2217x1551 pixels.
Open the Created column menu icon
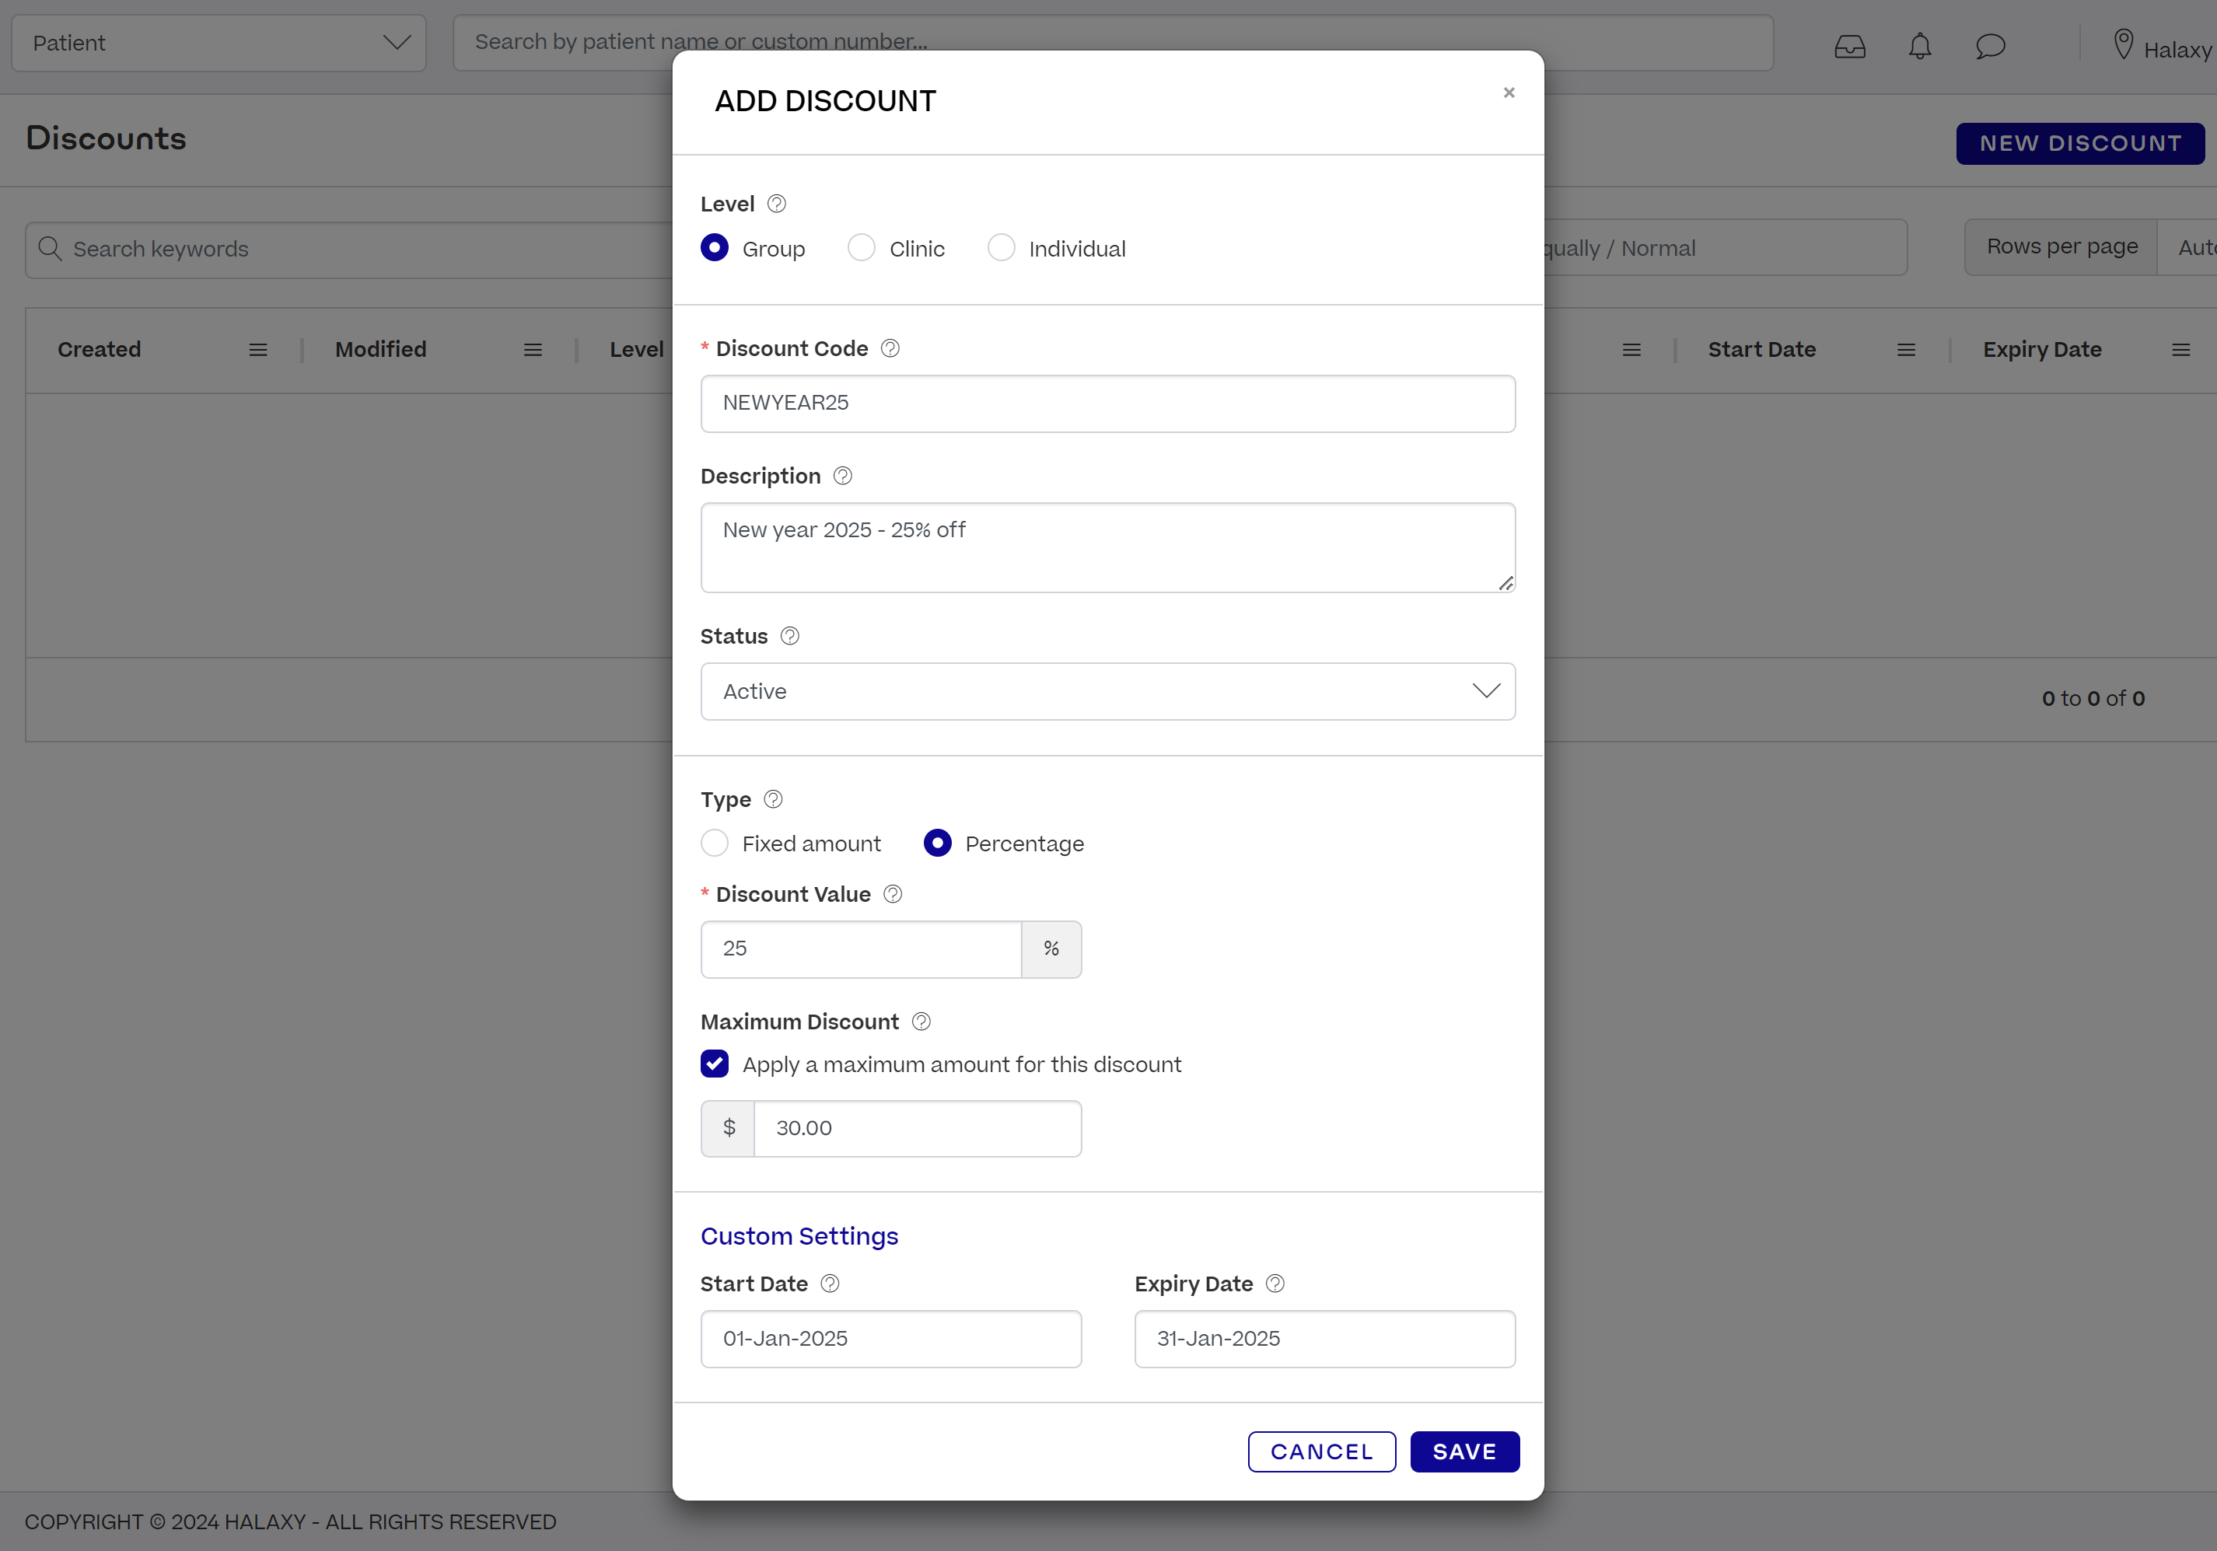(x=258, y=351)
